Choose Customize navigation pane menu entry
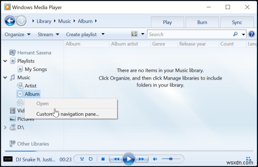Screen dimensions: 258x167 click(71, 114)
